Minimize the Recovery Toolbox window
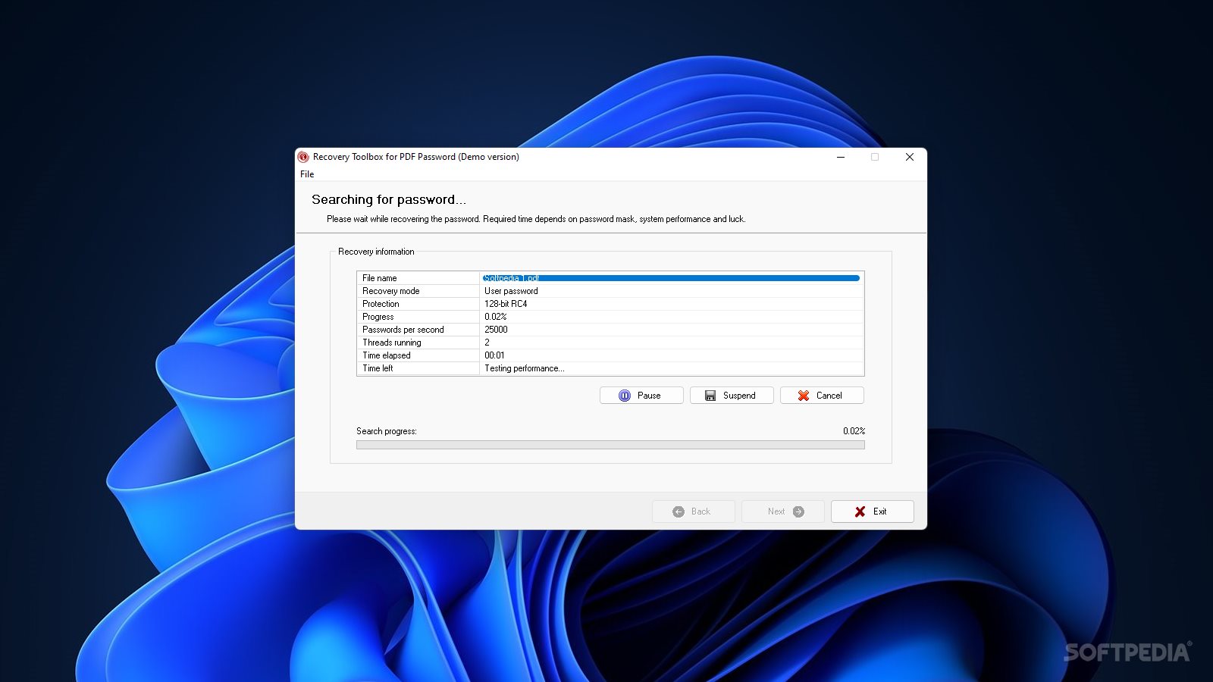Screen dimensions: 1213x682 pos(841,157)
